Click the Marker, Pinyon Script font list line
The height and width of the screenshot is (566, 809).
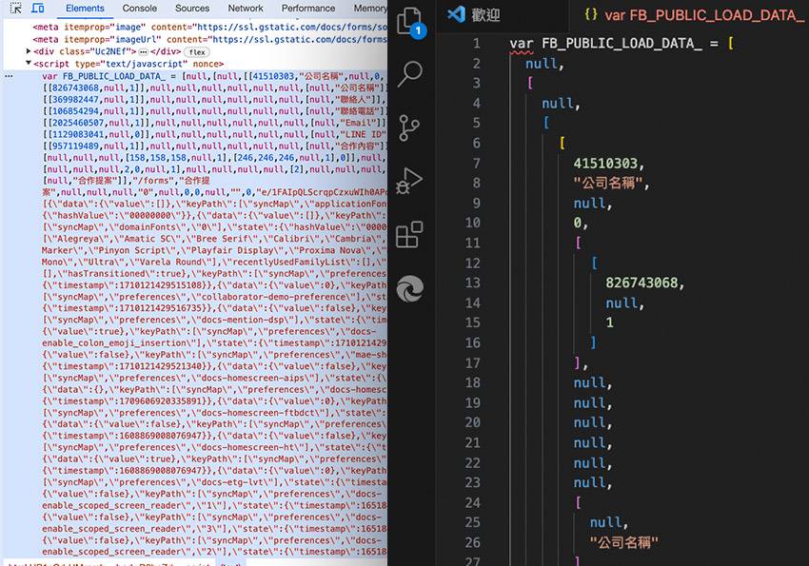pyautogui.click(x=215, y=250)
